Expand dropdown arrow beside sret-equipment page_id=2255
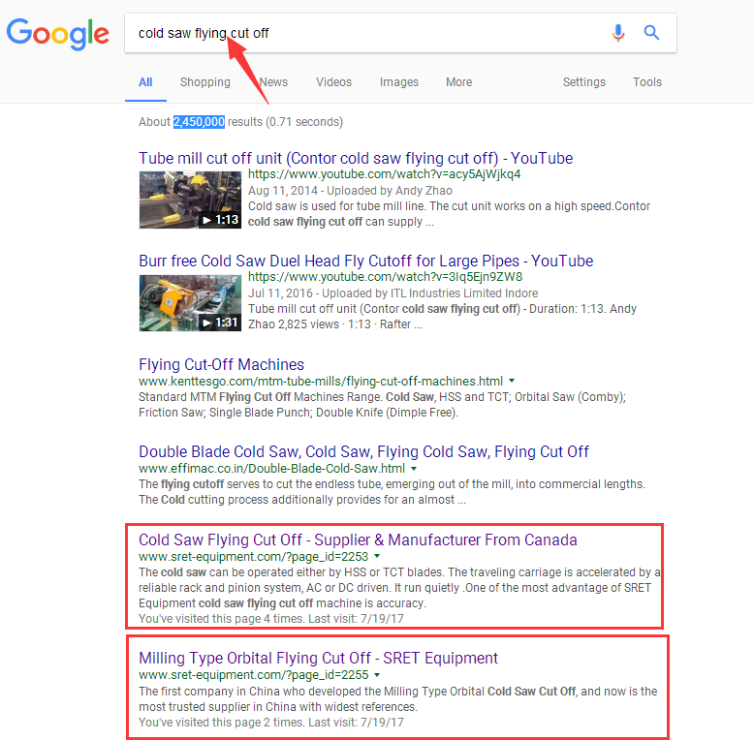Screen dimensions: 754x740 tap(377, 675)
